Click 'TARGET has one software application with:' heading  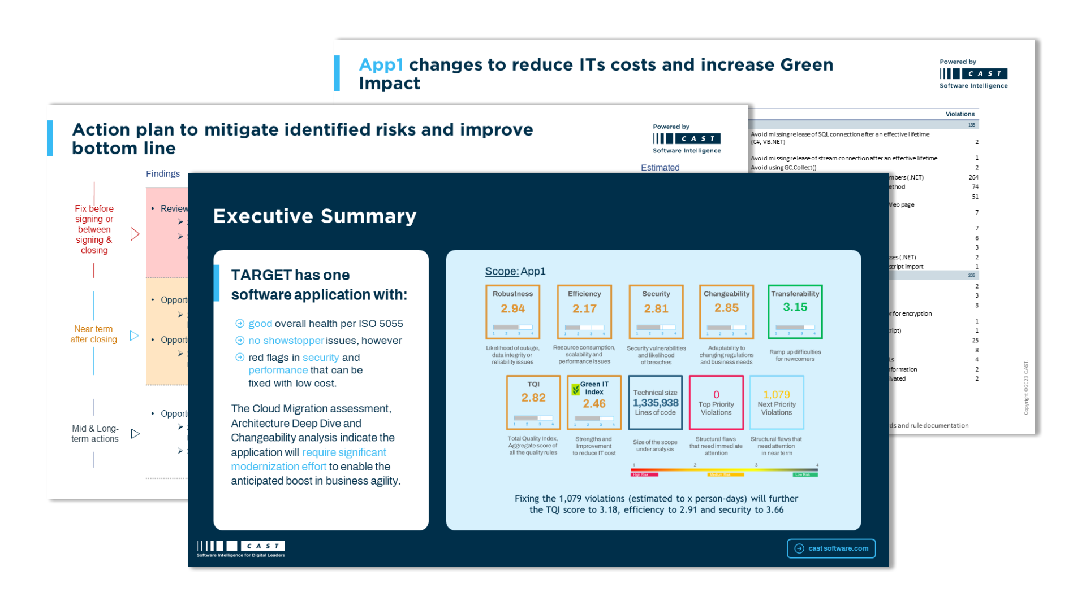(319, 285)
